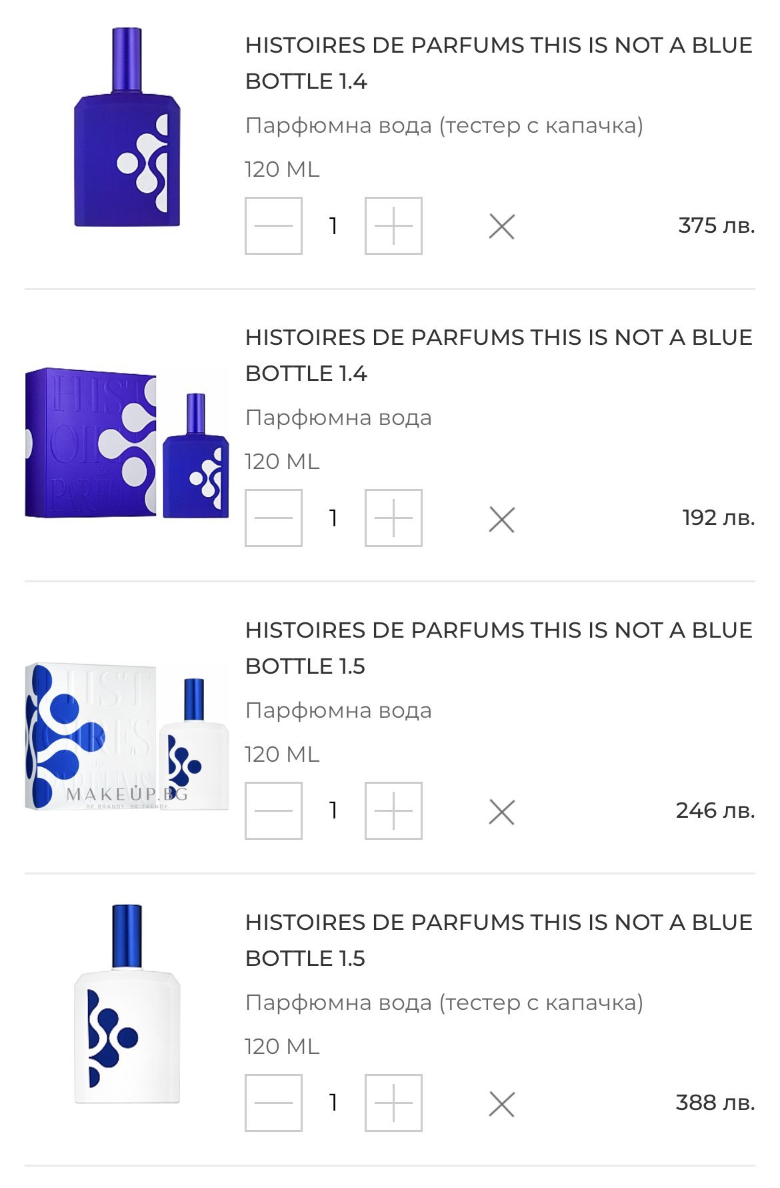Viewport: 780px width, 1188px height.
Task: Open Blue Bottle 1.4 title priced 192 лв.
Action: click(498, 356)
